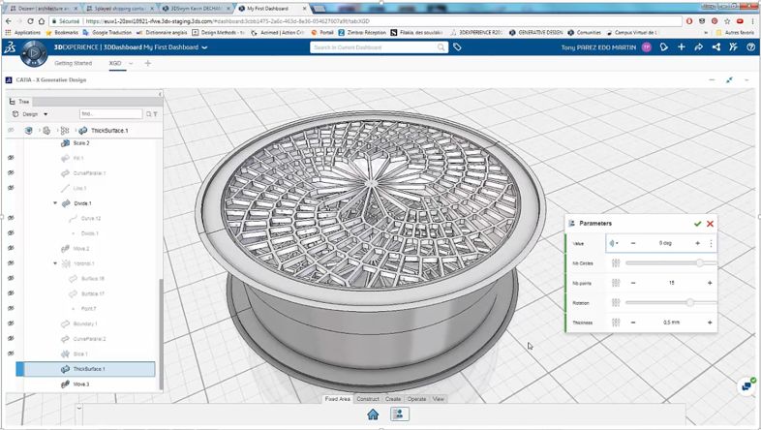Toggle visibility eye for CurveParallel.1

[11, 172]
